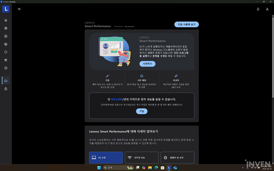Viewport: 274px width, 171px height.
Task: Click the 지금 사용해 보기 button
Action: coord(186,24)
